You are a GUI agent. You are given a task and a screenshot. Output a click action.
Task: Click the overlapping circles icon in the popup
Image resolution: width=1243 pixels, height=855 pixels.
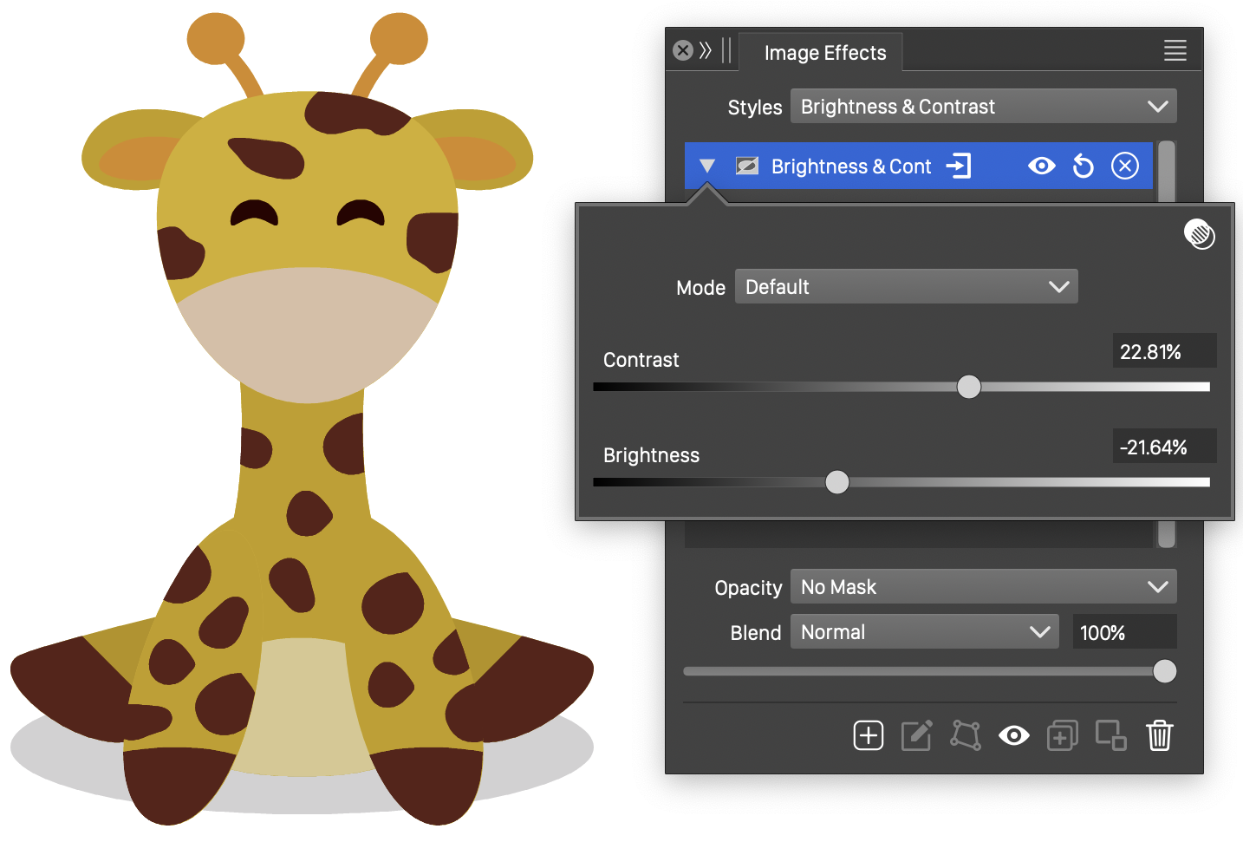[1200, 234]
